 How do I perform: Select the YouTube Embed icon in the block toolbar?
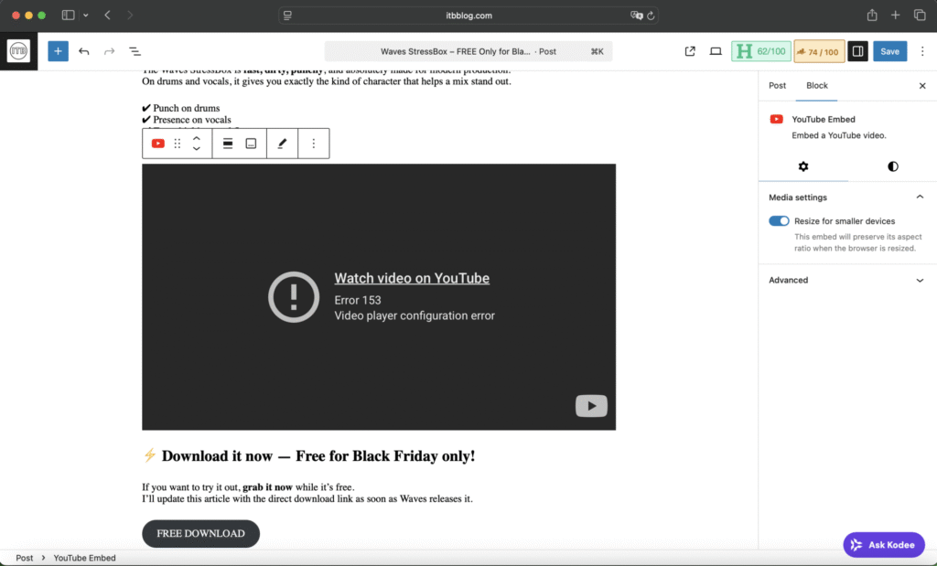click(x=157, y=143)
